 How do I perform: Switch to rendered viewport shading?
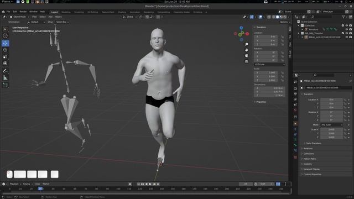(285, 17)
